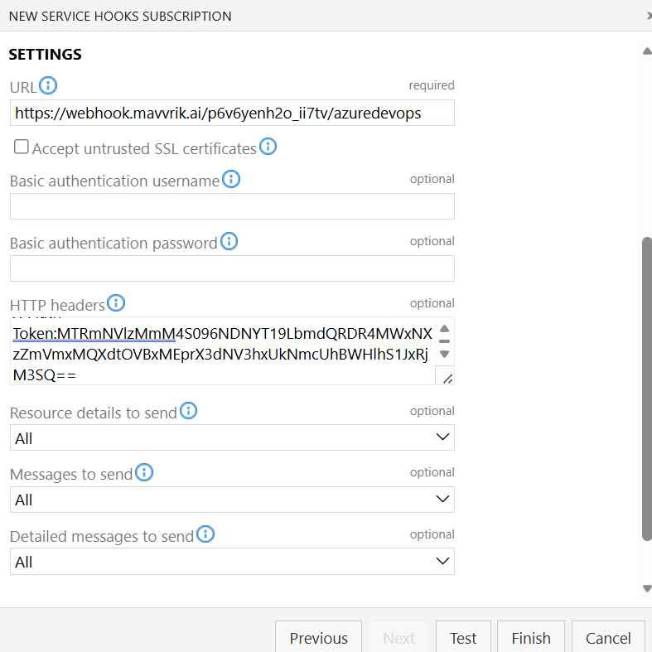Click info icon for Detailed messages to send

pyautogui.click(x=205, y=534)
